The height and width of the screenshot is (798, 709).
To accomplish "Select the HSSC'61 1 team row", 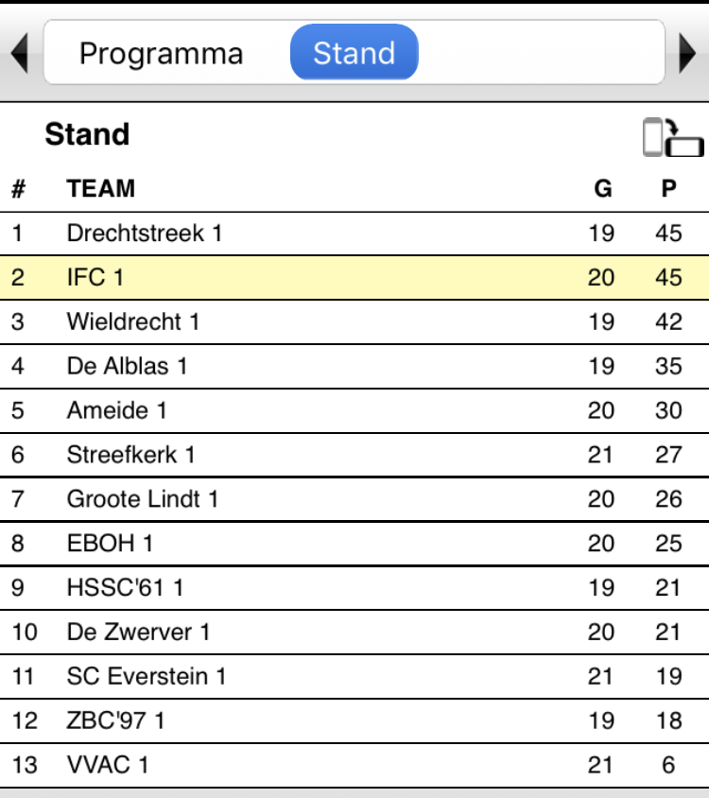I will pos(354,588).
